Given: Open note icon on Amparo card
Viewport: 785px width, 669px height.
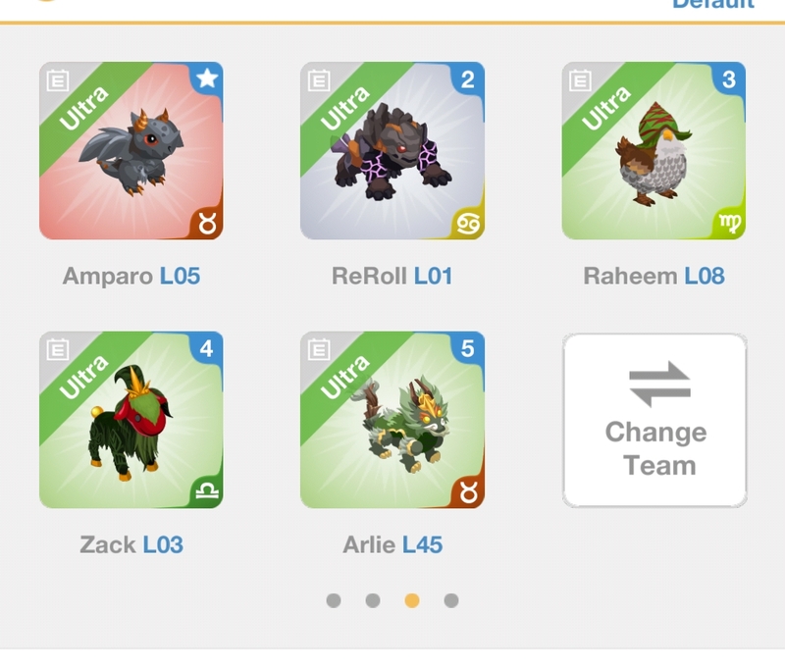Looking at the screenshot, I should tap(58, 80).
